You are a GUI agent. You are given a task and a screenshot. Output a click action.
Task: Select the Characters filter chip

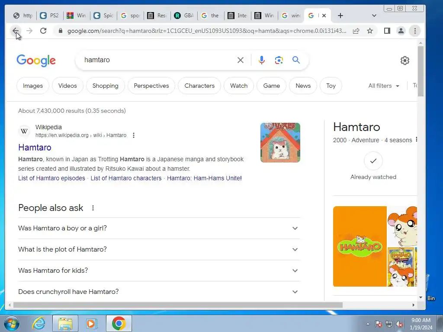tap(199, 86)
